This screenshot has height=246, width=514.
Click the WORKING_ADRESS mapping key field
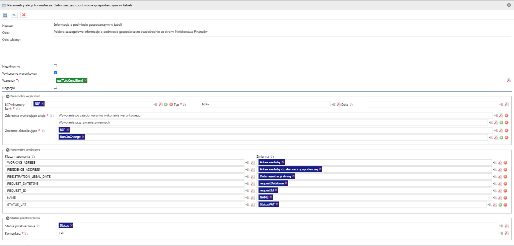pyautogui.click(x=125, y=162)
